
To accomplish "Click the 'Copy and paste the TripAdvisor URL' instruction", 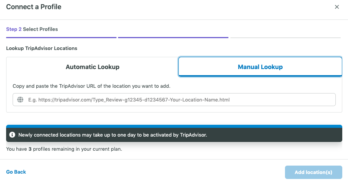I will [x=91, y=86].
